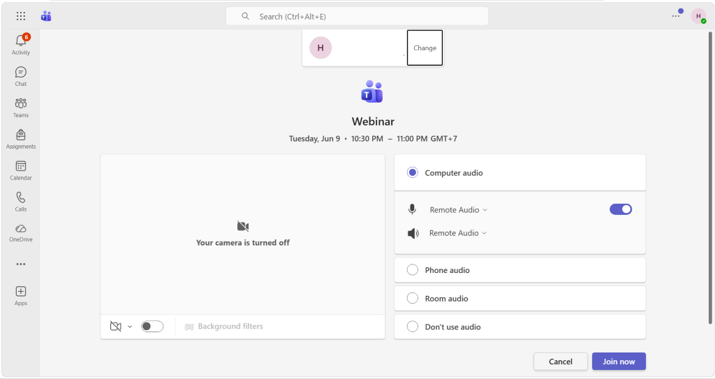Click the vertical scrollbar
Screen dimensions: 715x379
[x=710, y=178]
